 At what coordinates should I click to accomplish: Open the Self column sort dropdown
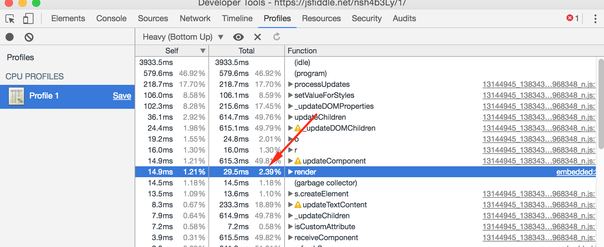(x=202, y=50)
